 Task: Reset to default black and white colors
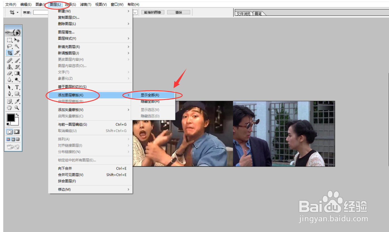coord(8,124)
